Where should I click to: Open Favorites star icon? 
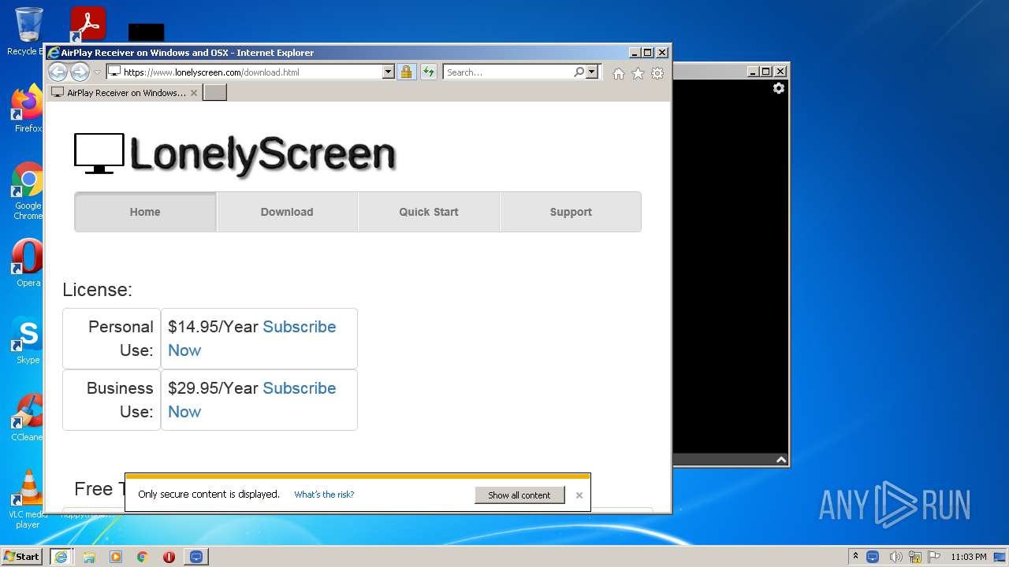(638, 73)
